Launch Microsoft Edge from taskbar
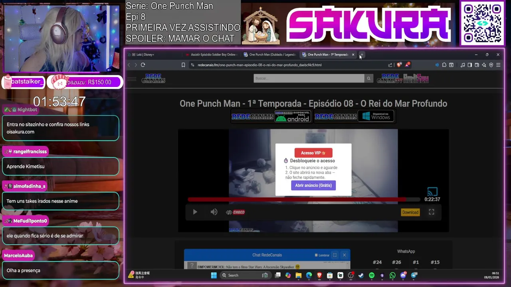 point(309,275)
